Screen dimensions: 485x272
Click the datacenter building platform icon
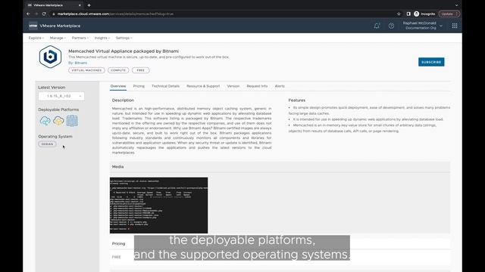[72, 121]
